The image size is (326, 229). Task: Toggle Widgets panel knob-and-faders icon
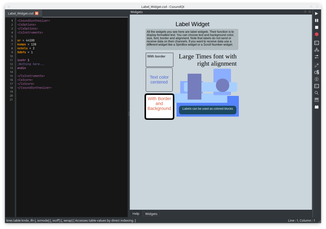tap(317, 72)
